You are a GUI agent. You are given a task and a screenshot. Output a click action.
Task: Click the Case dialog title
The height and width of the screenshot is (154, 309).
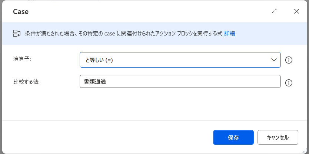pos(21,11)
